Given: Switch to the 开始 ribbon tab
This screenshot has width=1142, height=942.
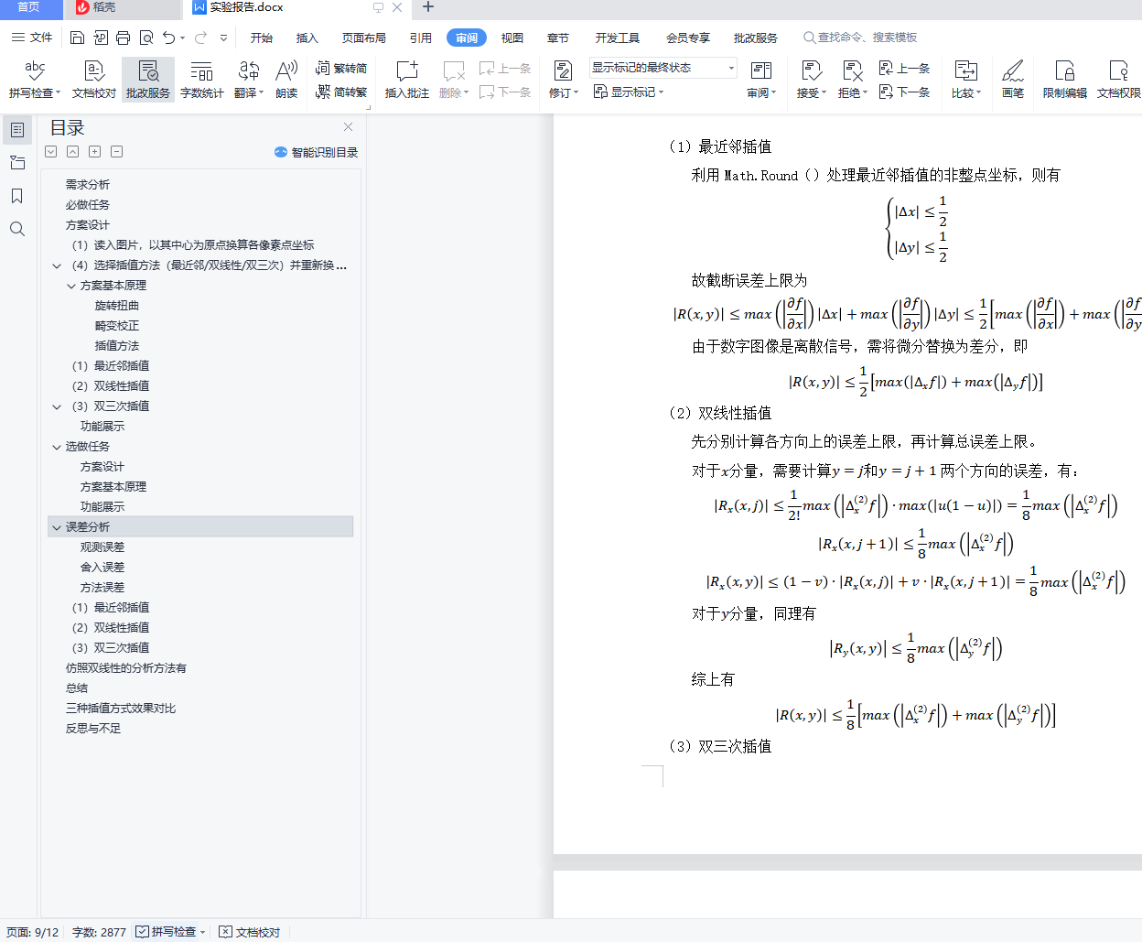Looking at the screenshot, I should tap(262, 38).
